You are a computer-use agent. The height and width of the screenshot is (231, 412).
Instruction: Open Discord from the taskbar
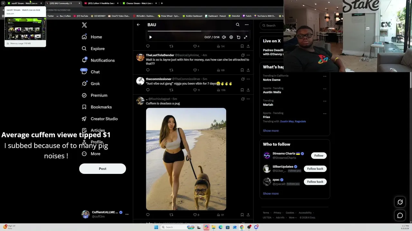coord(256,227)
